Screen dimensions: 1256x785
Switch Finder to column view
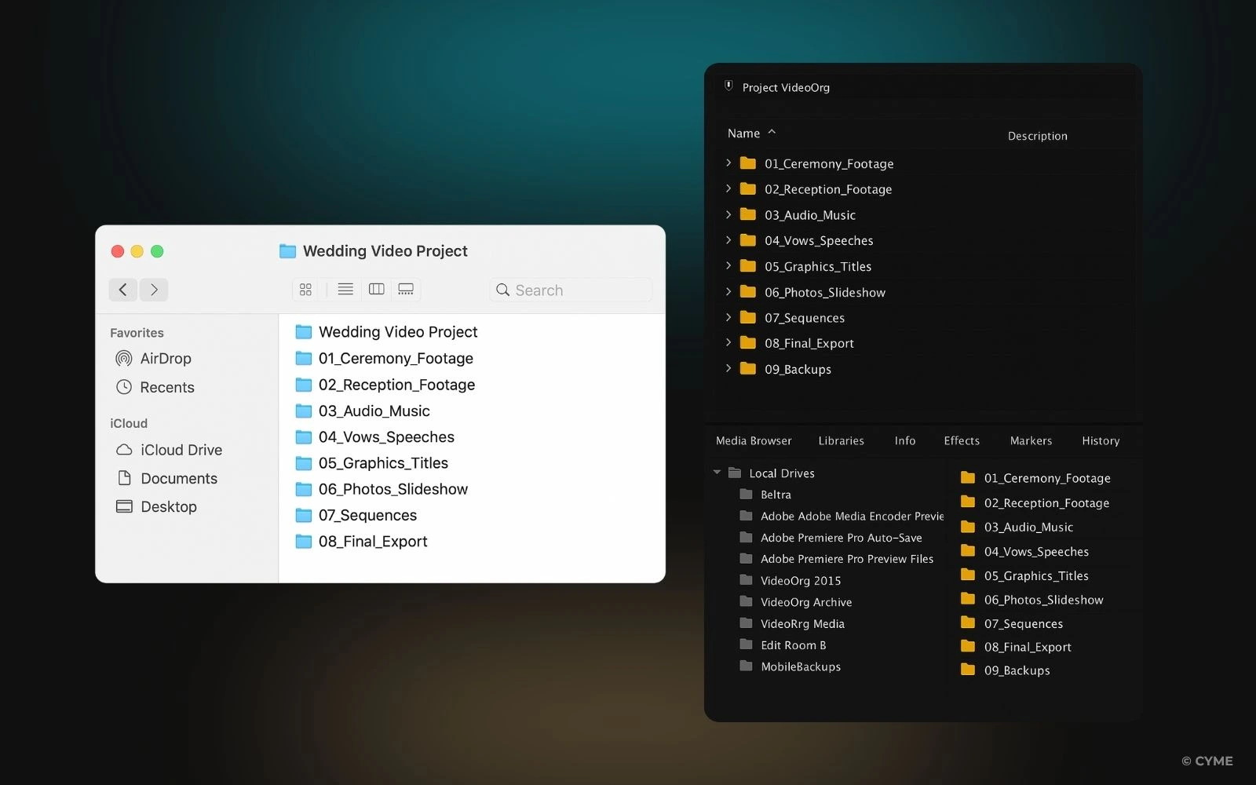[x=375, y=290]
